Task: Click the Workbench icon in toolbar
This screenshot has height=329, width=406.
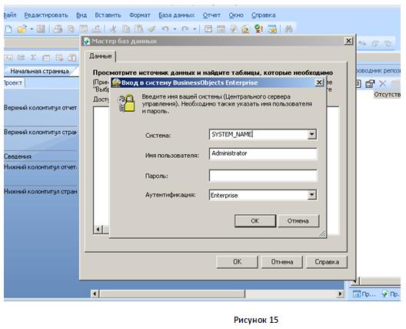Action: point(246,29)
